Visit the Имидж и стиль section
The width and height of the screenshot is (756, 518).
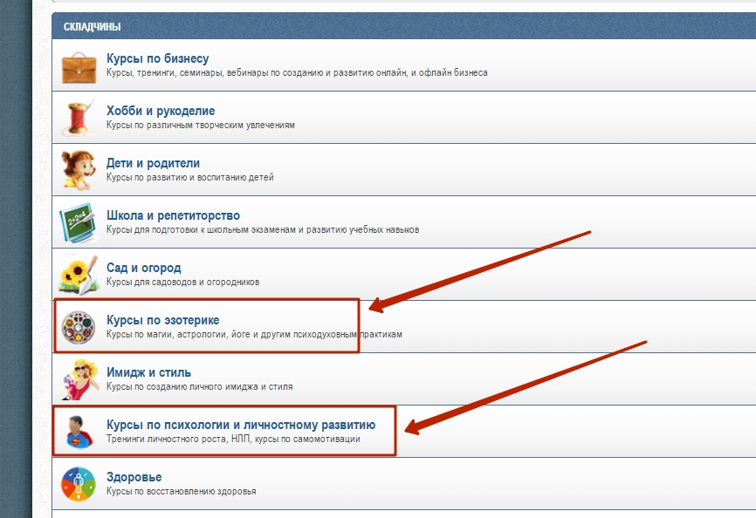148,372
